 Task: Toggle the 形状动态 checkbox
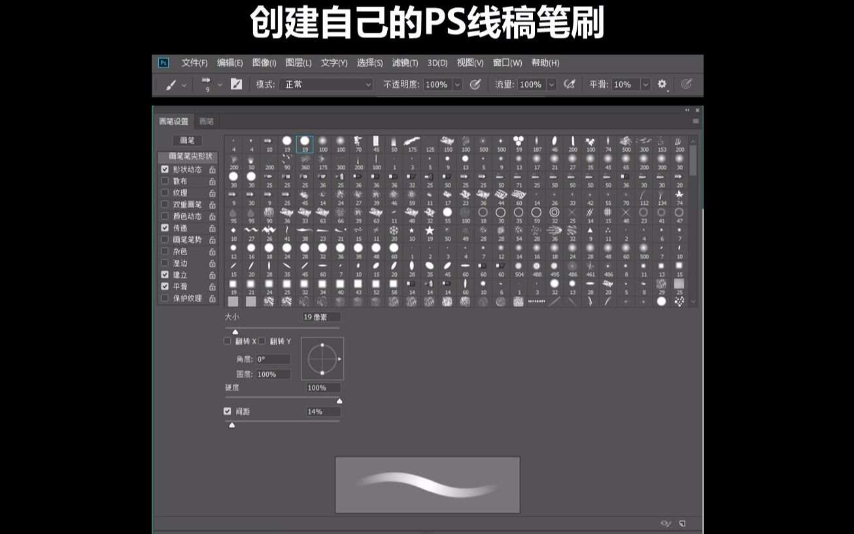pyautogui.click(x=165, y=169)
